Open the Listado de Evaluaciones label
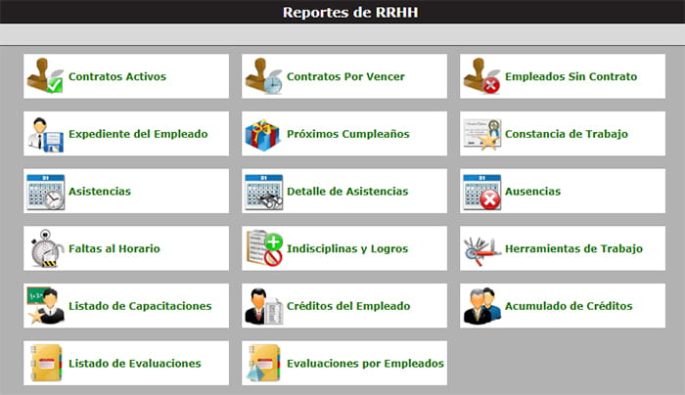This screenshot has height=395, width=685. [x=135, y=364]
